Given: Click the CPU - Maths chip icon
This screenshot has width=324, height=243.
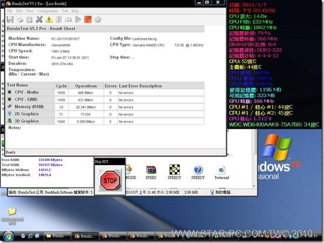Looking at the screenshot, I should 9,92.
